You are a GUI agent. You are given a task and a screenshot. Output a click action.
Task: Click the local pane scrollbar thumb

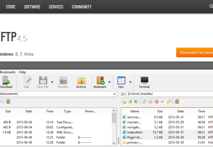click(x=114, y=118)
